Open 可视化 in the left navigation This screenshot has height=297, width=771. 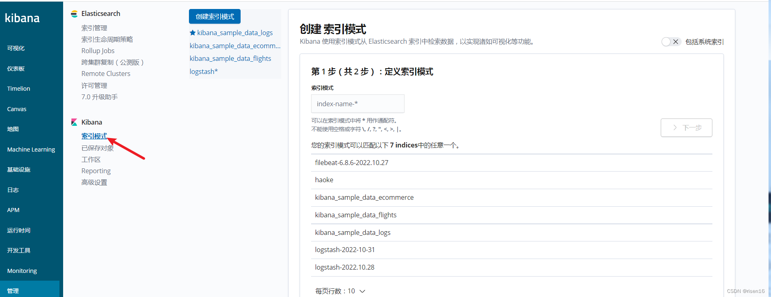16,48
